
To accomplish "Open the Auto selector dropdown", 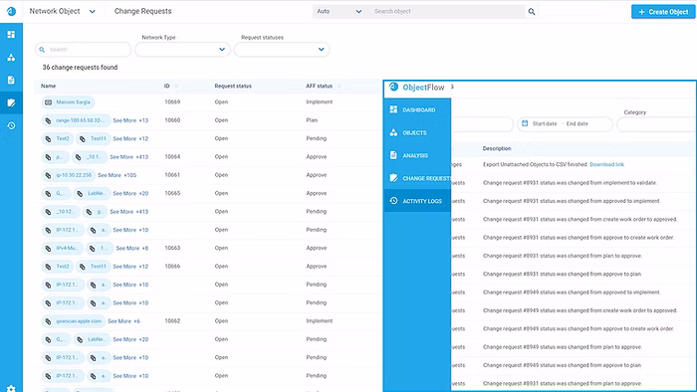I will pyautogui.click(x=340, y=12).
